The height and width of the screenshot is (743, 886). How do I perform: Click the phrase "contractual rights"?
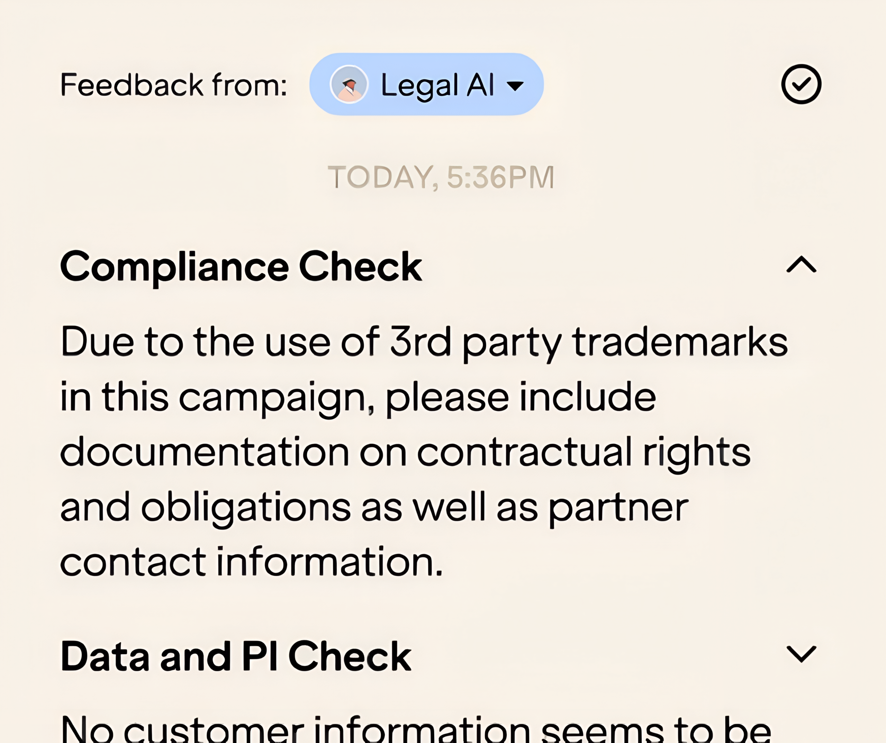tap(584, 452)
